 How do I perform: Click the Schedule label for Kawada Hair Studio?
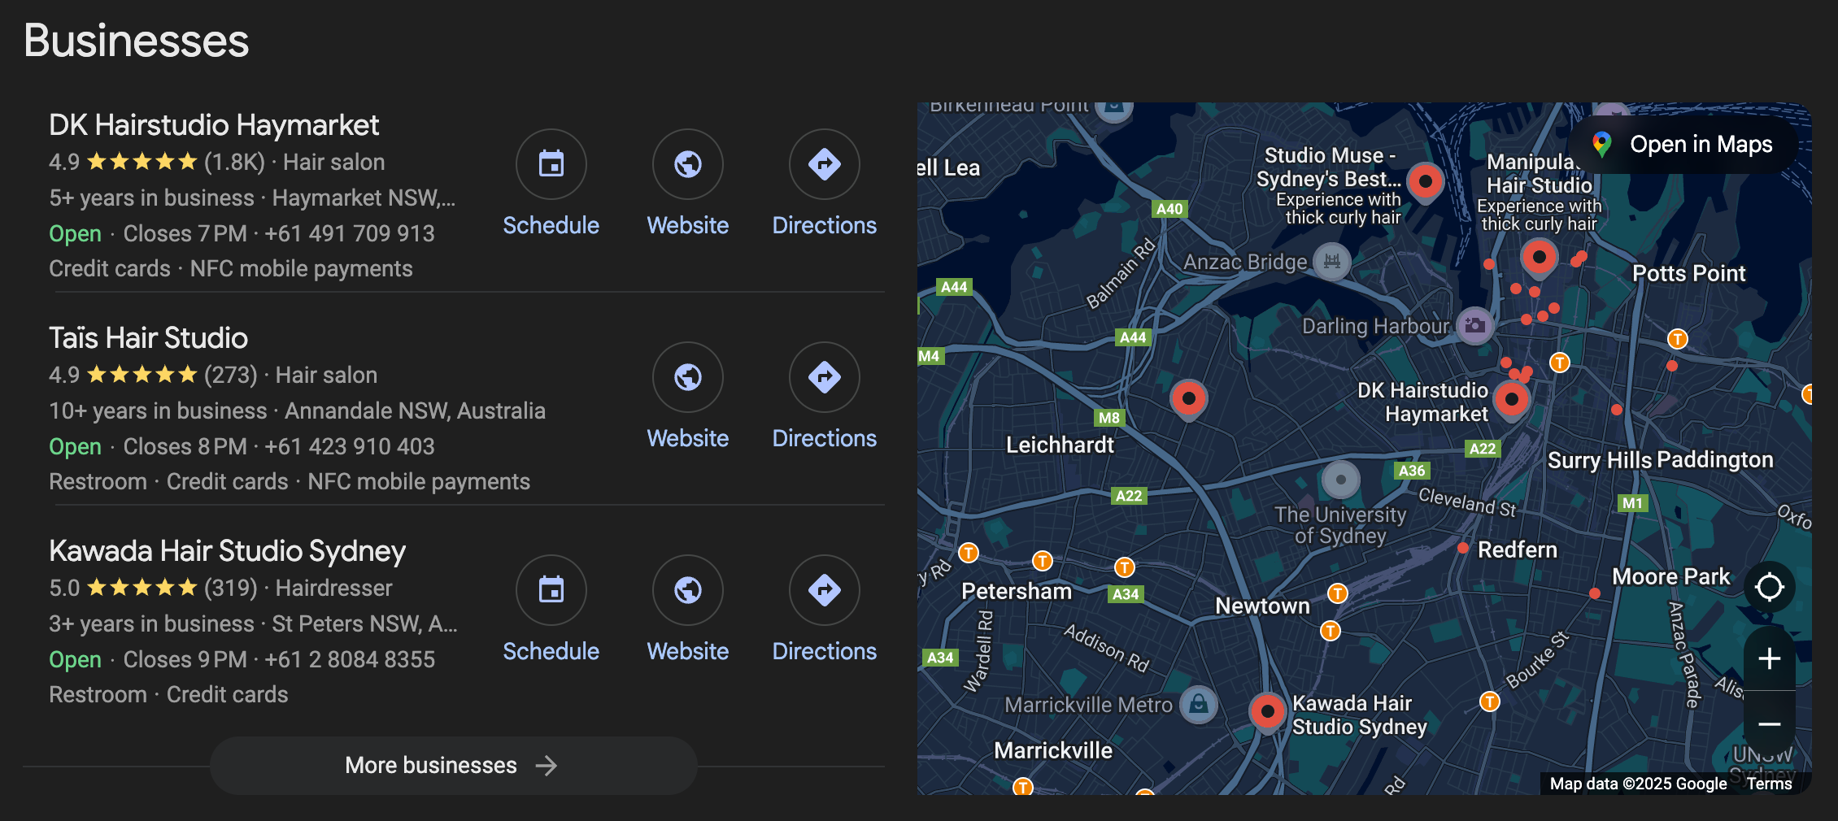click(551, 651)
